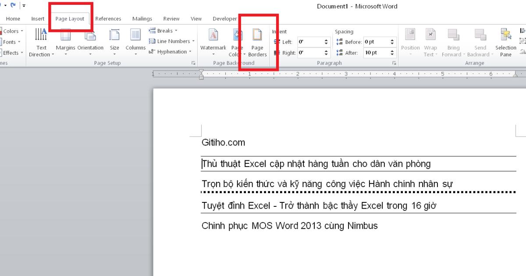This screenshot has height=276, width=526.
Task: Click the Page Borders button
Action: tap(257, 42)
